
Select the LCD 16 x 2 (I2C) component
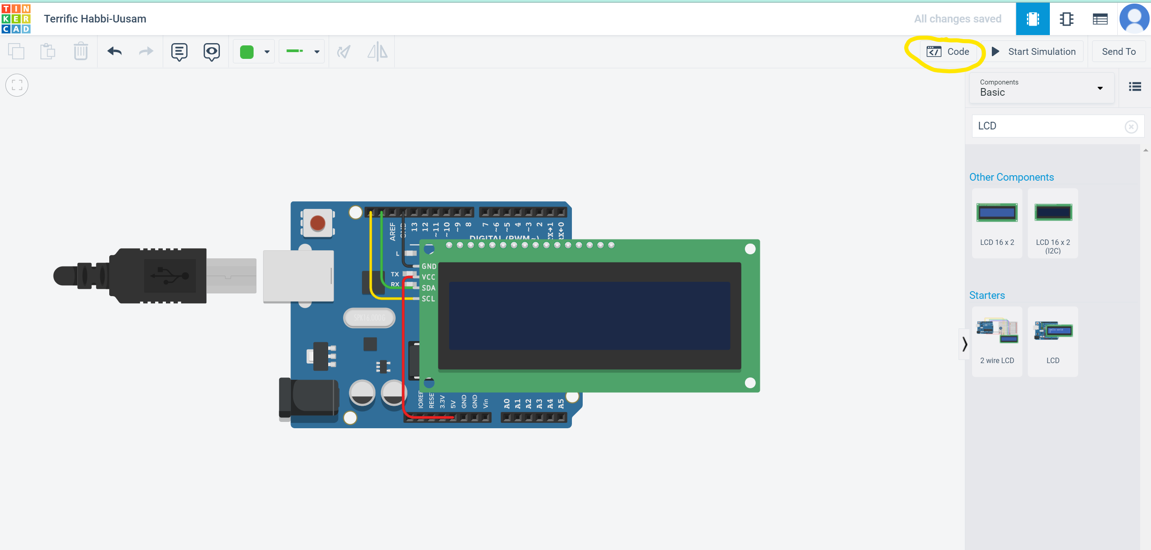(1053, 223)
